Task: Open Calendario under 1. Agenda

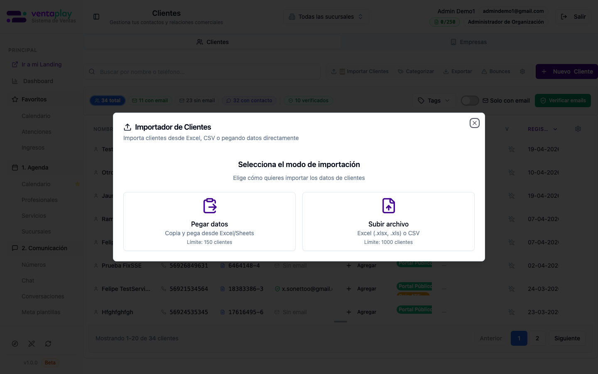Action: [36, 184]
